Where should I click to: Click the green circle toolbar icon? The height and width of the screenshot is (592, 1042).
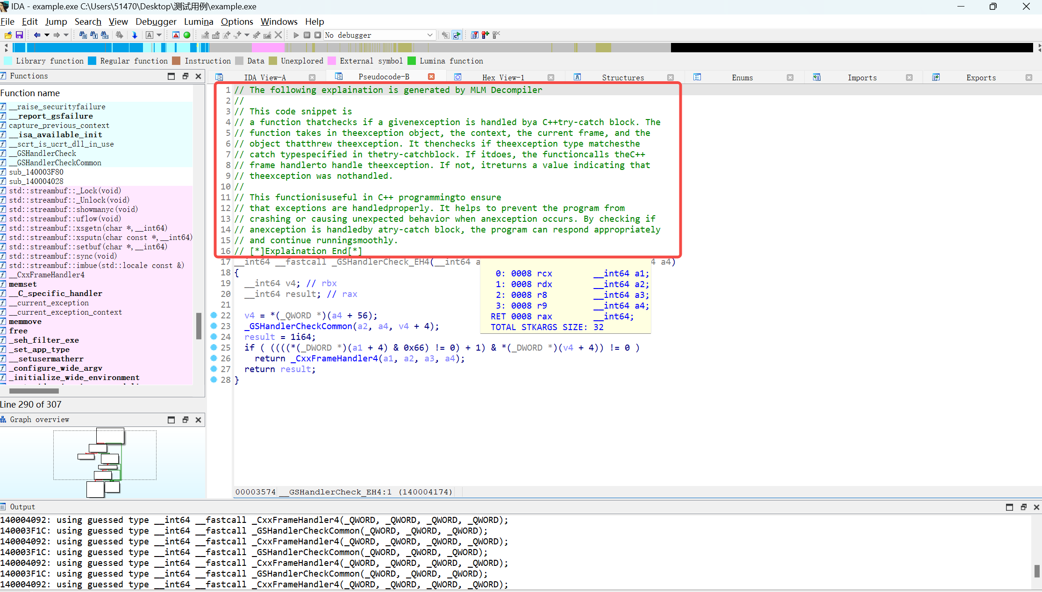[187, 35]
